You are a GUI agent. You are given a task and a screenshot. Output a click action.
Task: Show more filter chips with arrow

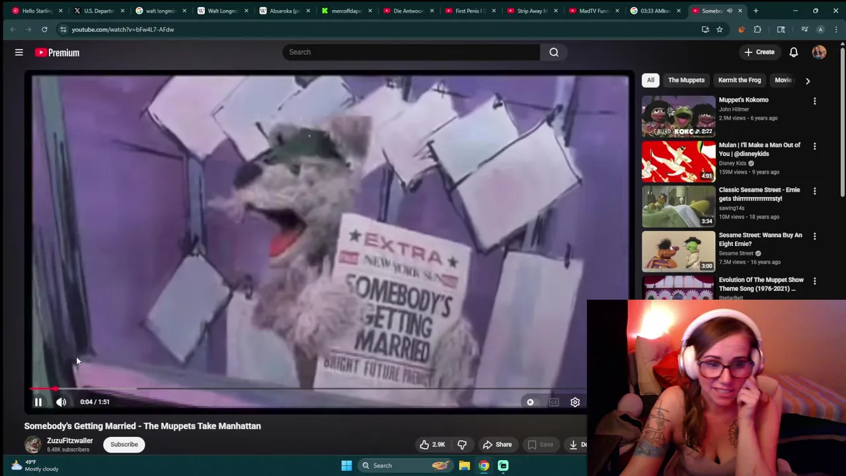[808, 81]
